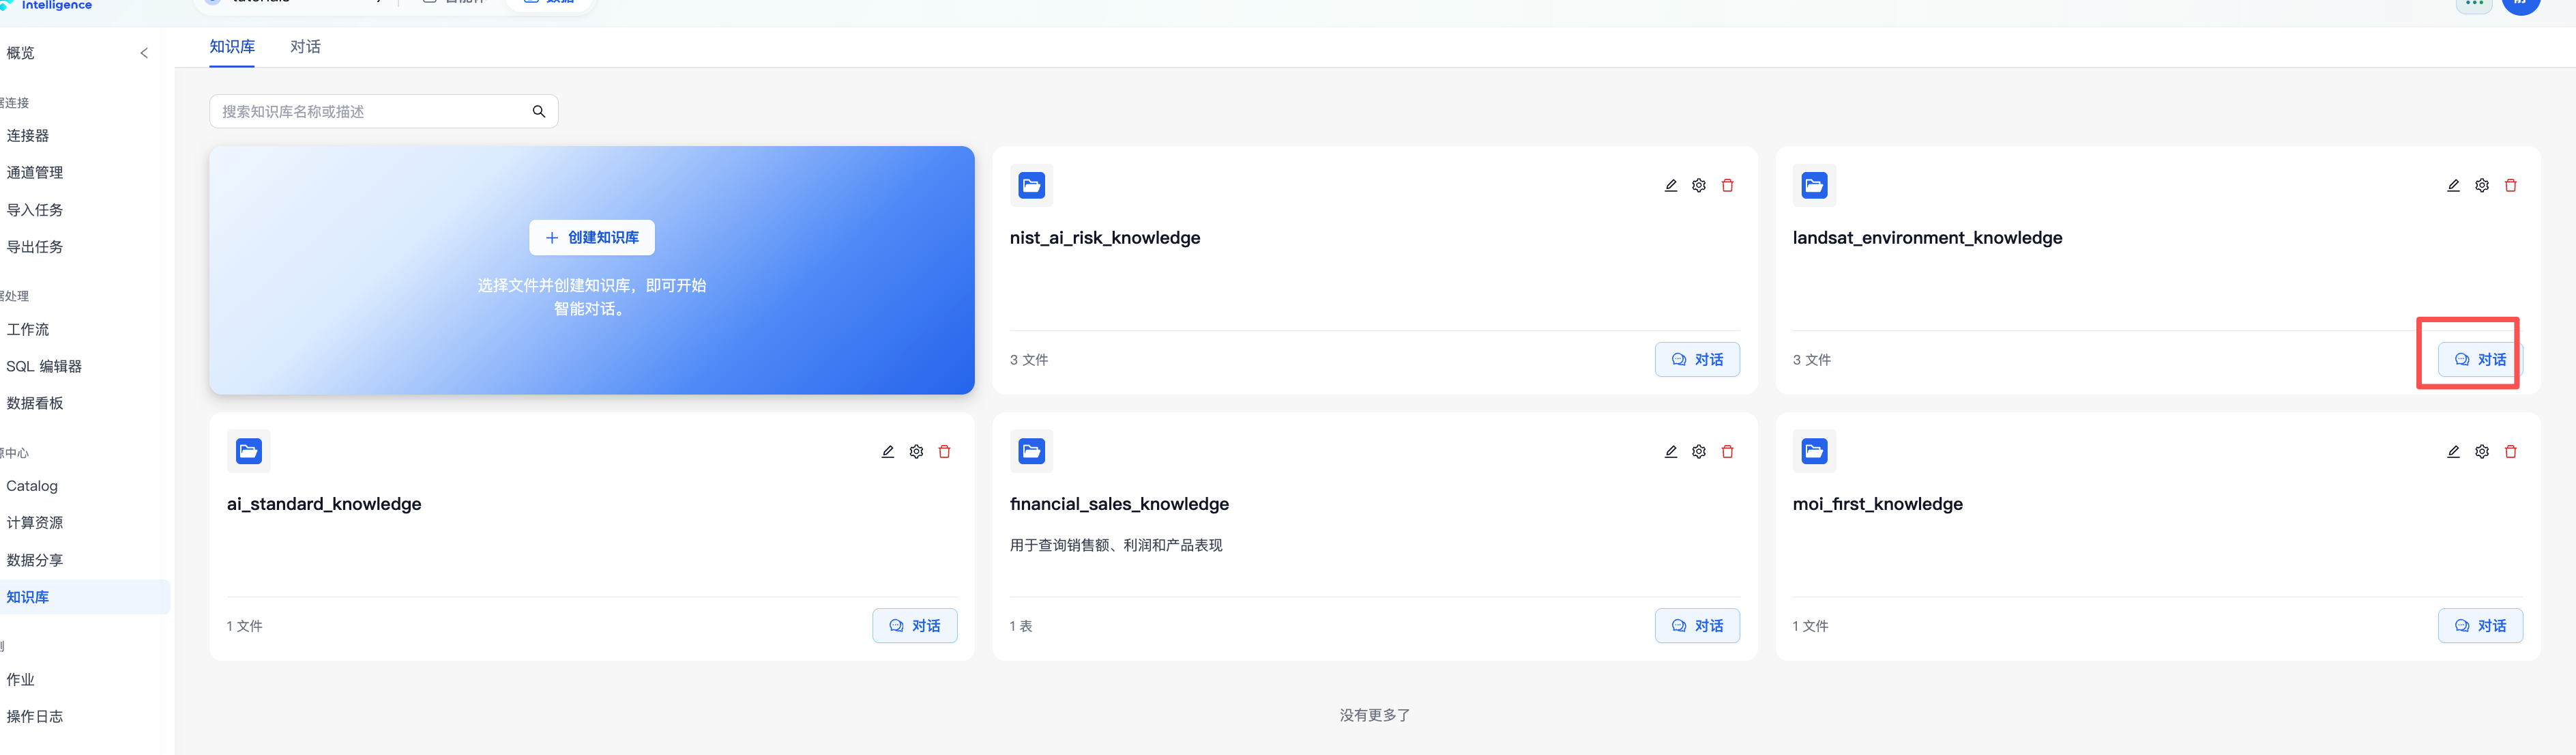Viewport: 2576px width, 755px height.
Task: Switch to the 知识库 tab
Action: point(232,47)
